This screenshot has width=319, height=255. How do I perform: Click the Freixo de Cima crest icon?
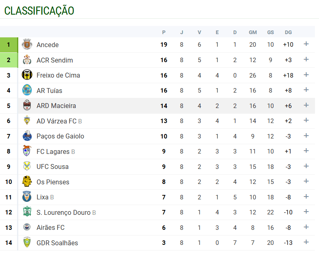27,75
